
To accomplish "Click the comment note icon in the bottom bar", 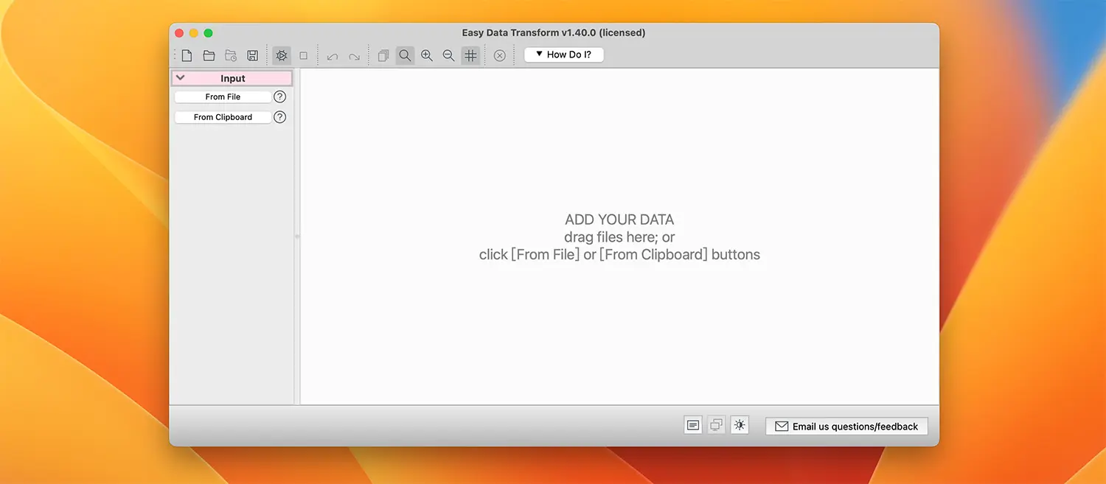I will coord(693,425).
